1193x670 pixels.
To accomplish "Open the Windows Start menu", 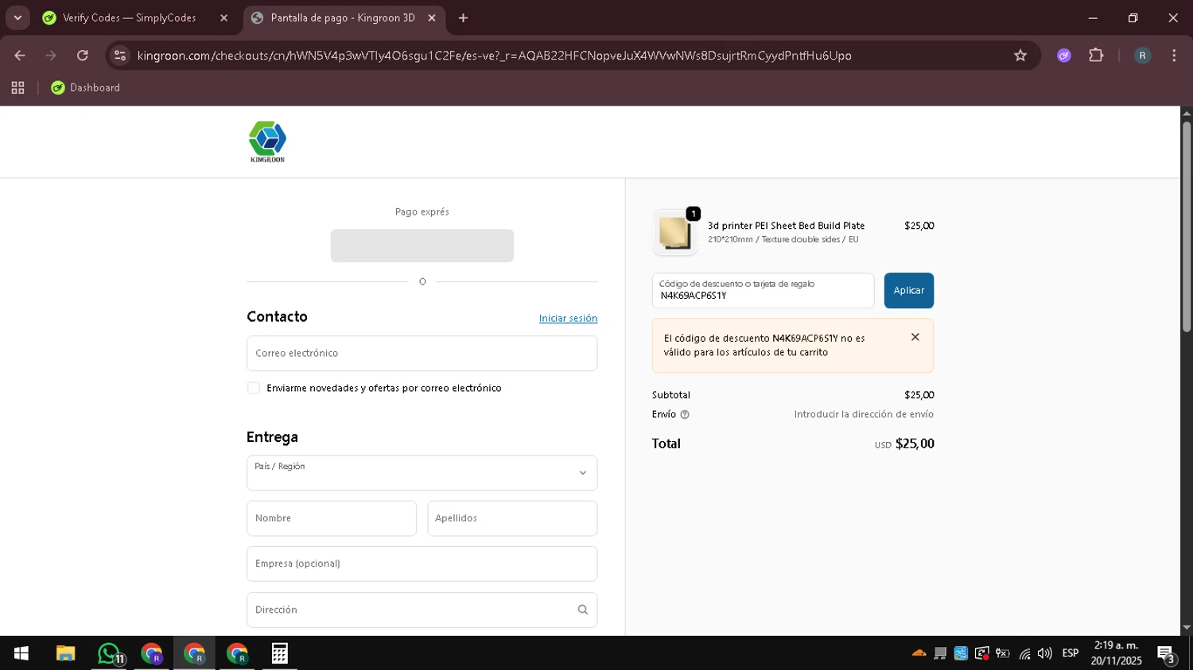I will click(x=21, y=653).
